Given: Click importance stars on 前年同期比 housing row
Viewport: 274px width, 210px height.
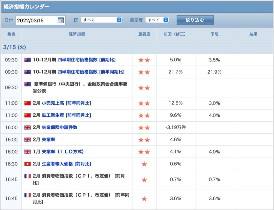Looking at the screenshot, I should point(144,72).
